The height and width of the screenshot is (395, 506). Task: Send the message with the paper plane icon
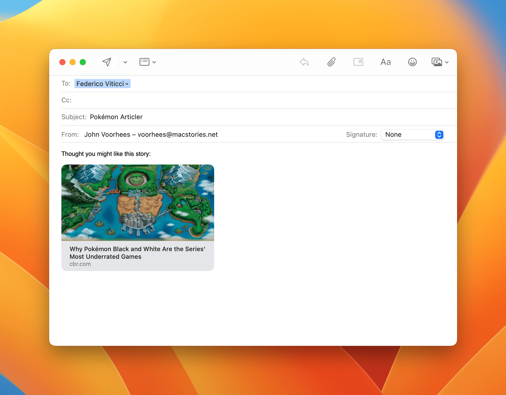[x=107, y=62]
